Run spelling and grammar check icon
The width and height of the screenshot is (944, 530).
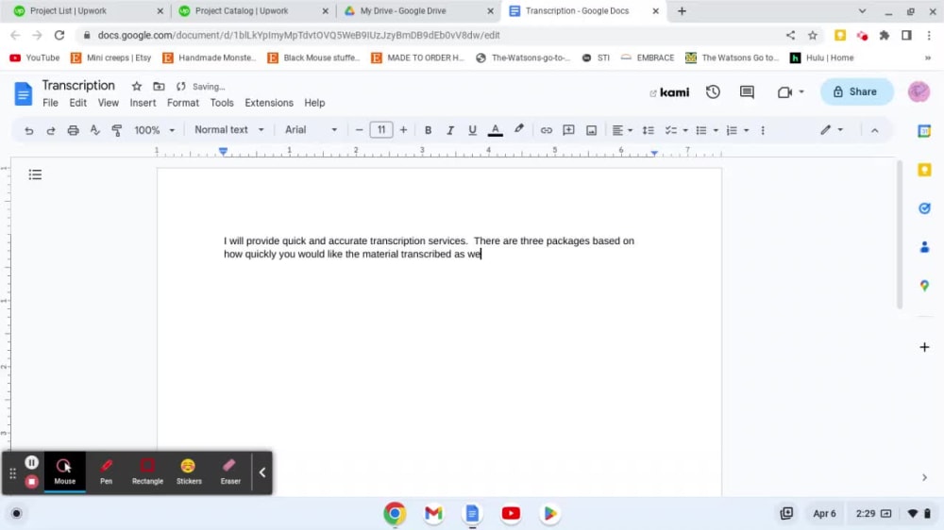94,130
